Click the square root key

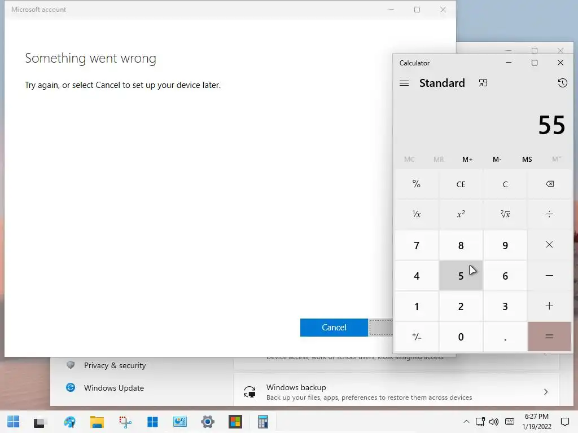[x=505, y=214]
